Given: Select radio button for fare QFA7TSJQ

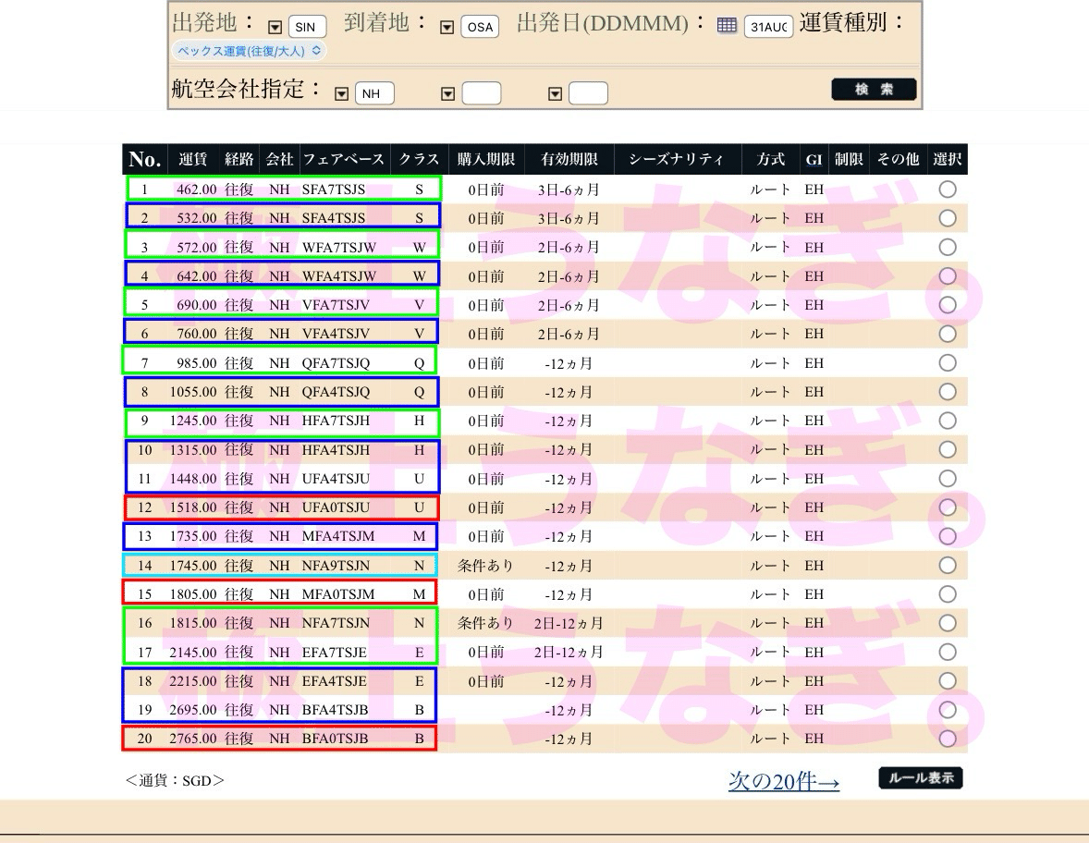Looking at the screenshot, I should (x=948, y=362).
